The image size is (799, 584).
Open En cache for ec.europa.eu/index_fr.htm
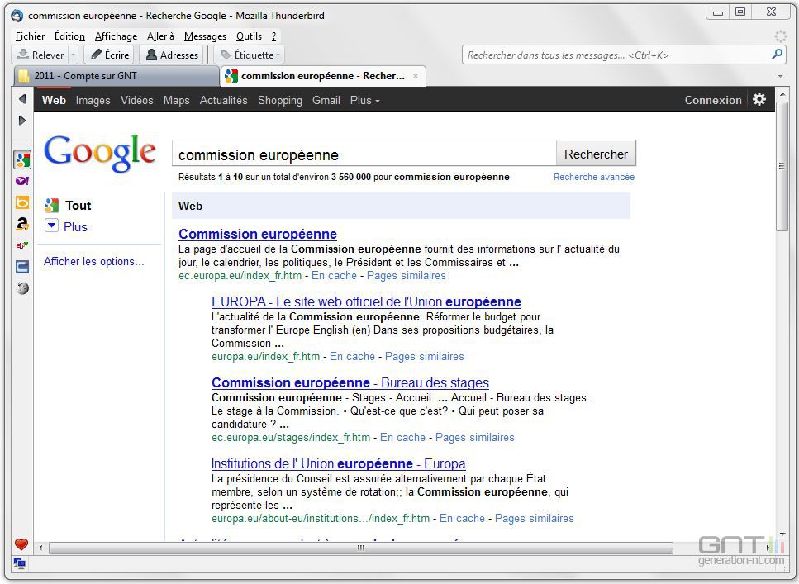pyautogui.click(x=335, y=276)
